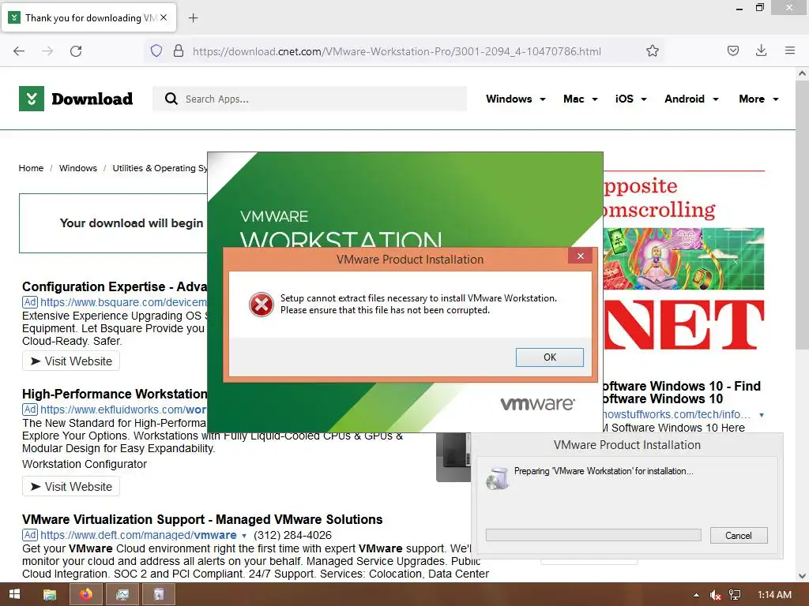Image resolution: width=809 pixels, height=606 pixels.
Task: Switch to Firefox in the taskbar
Action: (85, 595)
